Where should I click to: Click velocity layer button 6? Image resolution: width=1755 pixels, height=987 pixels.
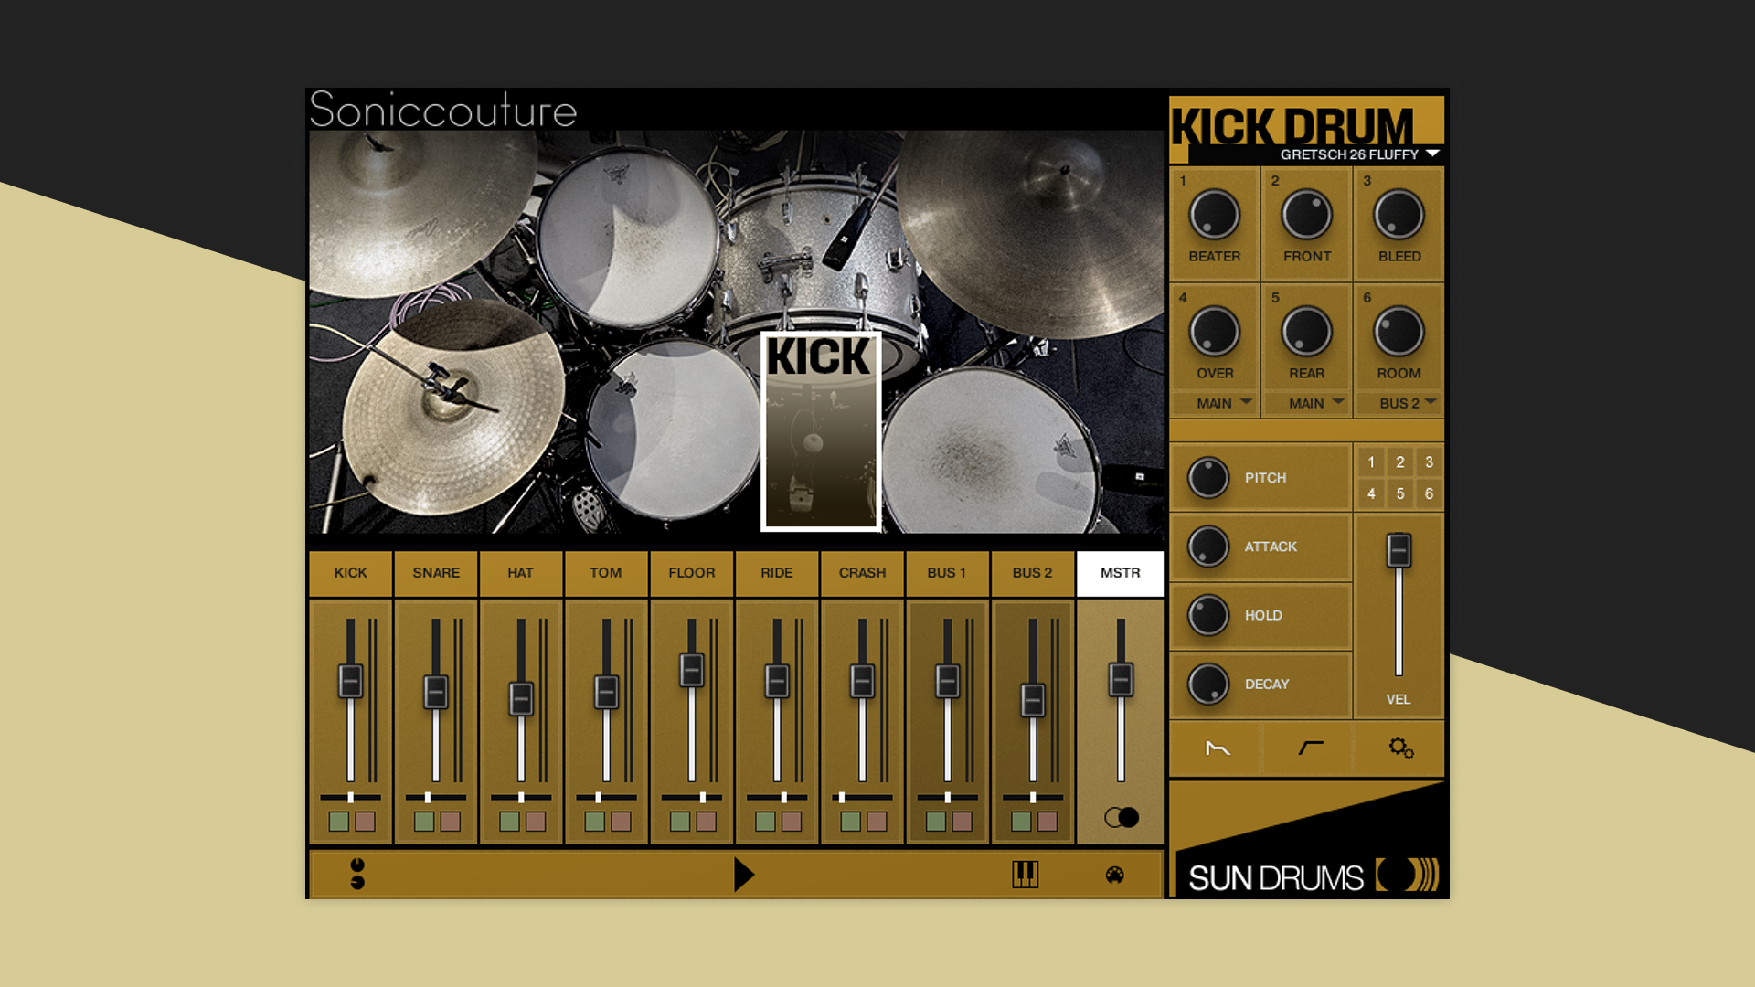pos(1430,493)
